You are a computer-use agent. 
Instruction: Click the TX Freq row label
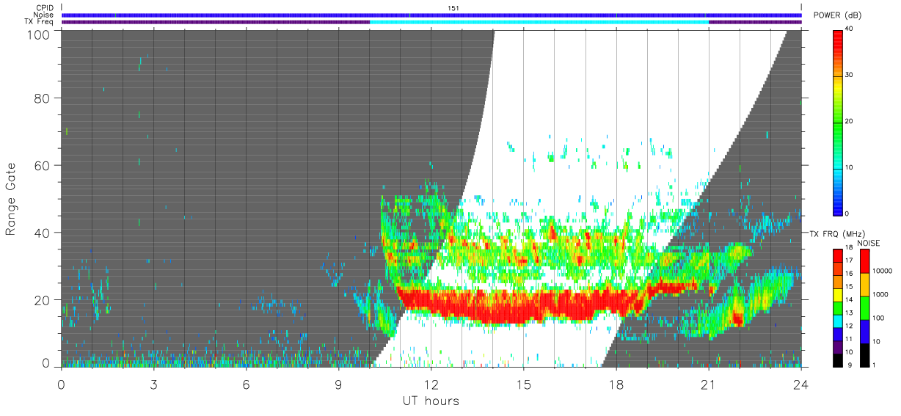pyautogui.click(x=39, y=21)
